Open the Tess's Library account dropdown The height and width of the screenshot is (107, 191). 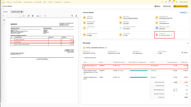coord(184,2)
